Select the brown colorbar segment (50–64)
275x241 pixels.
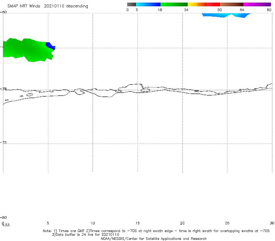click(x=232, y=4)
